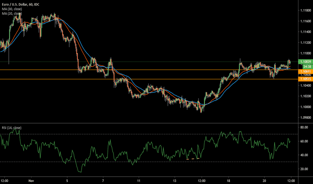Click the 1.11800 price scale label
The width and height of the screenshot is (313, 184).
[306, 10]
